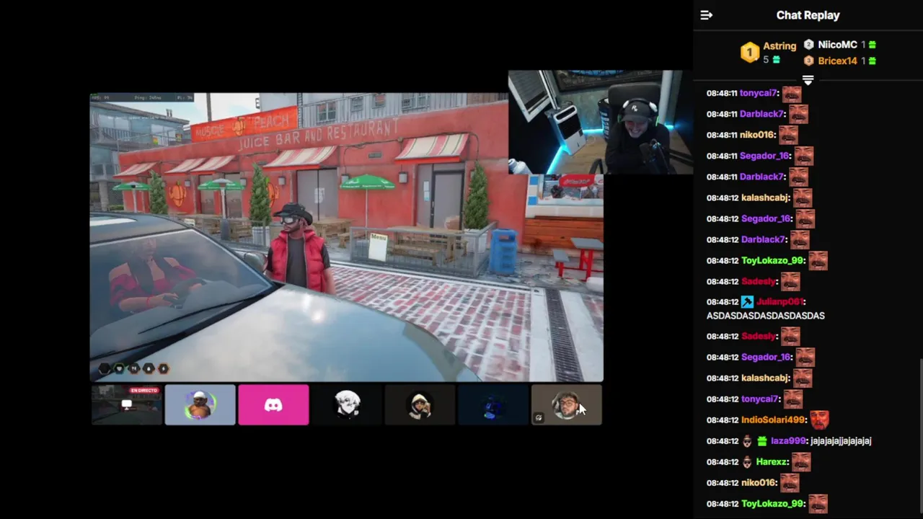Open niko016's name at 08:48:12
The width and height of the screenshot is (923, 519).
click(x=759, y=483)
